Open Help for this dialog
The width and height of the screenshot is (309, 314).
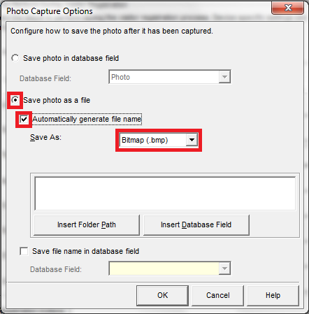273,295
